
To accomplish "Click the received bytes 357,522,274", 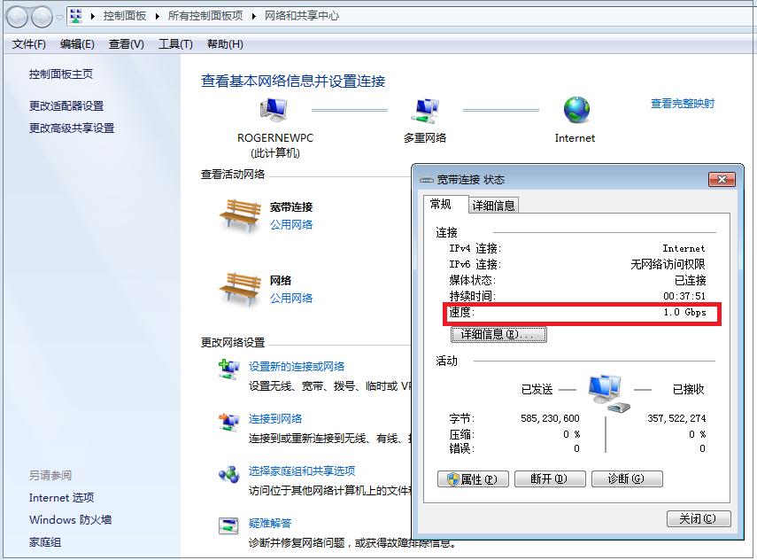I will (x=676, y=418).
